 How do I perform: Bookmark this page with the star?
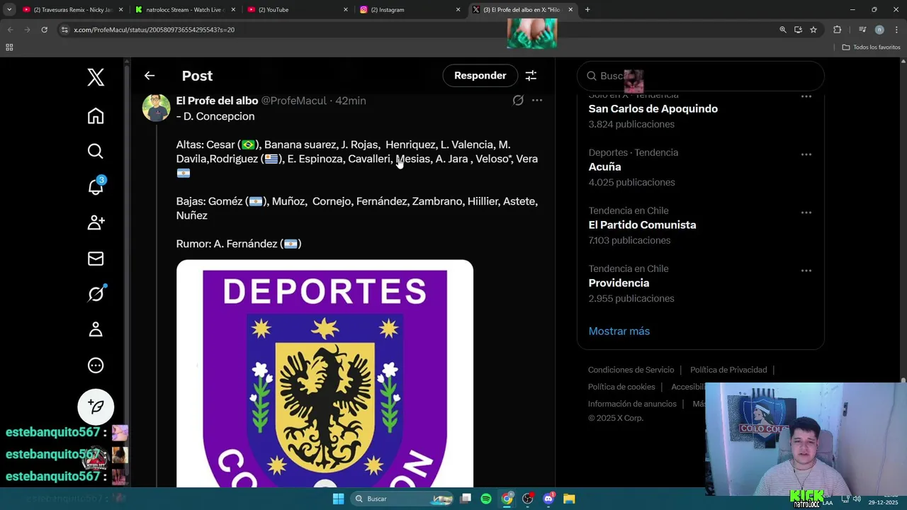[x=813, y=30]
